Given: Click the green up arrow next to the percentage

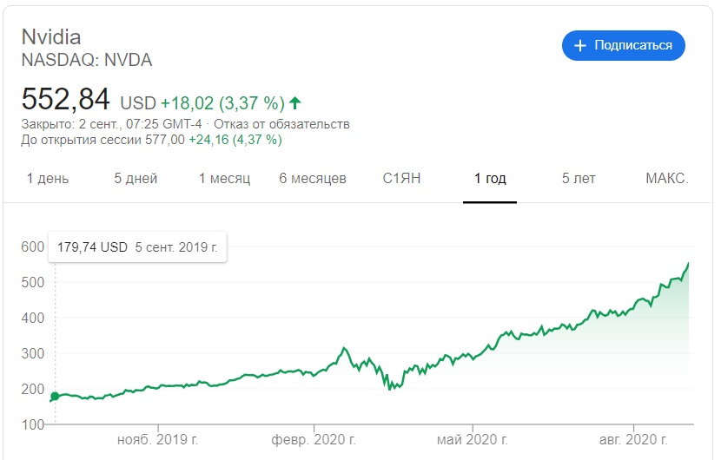Looking at the screenshot, I should click(x=295, y=103).
